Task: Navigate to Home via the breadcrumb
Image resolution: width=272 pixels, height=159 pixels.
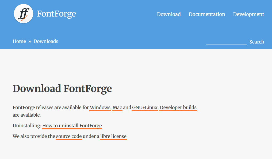Action: (x=19, y=41)
